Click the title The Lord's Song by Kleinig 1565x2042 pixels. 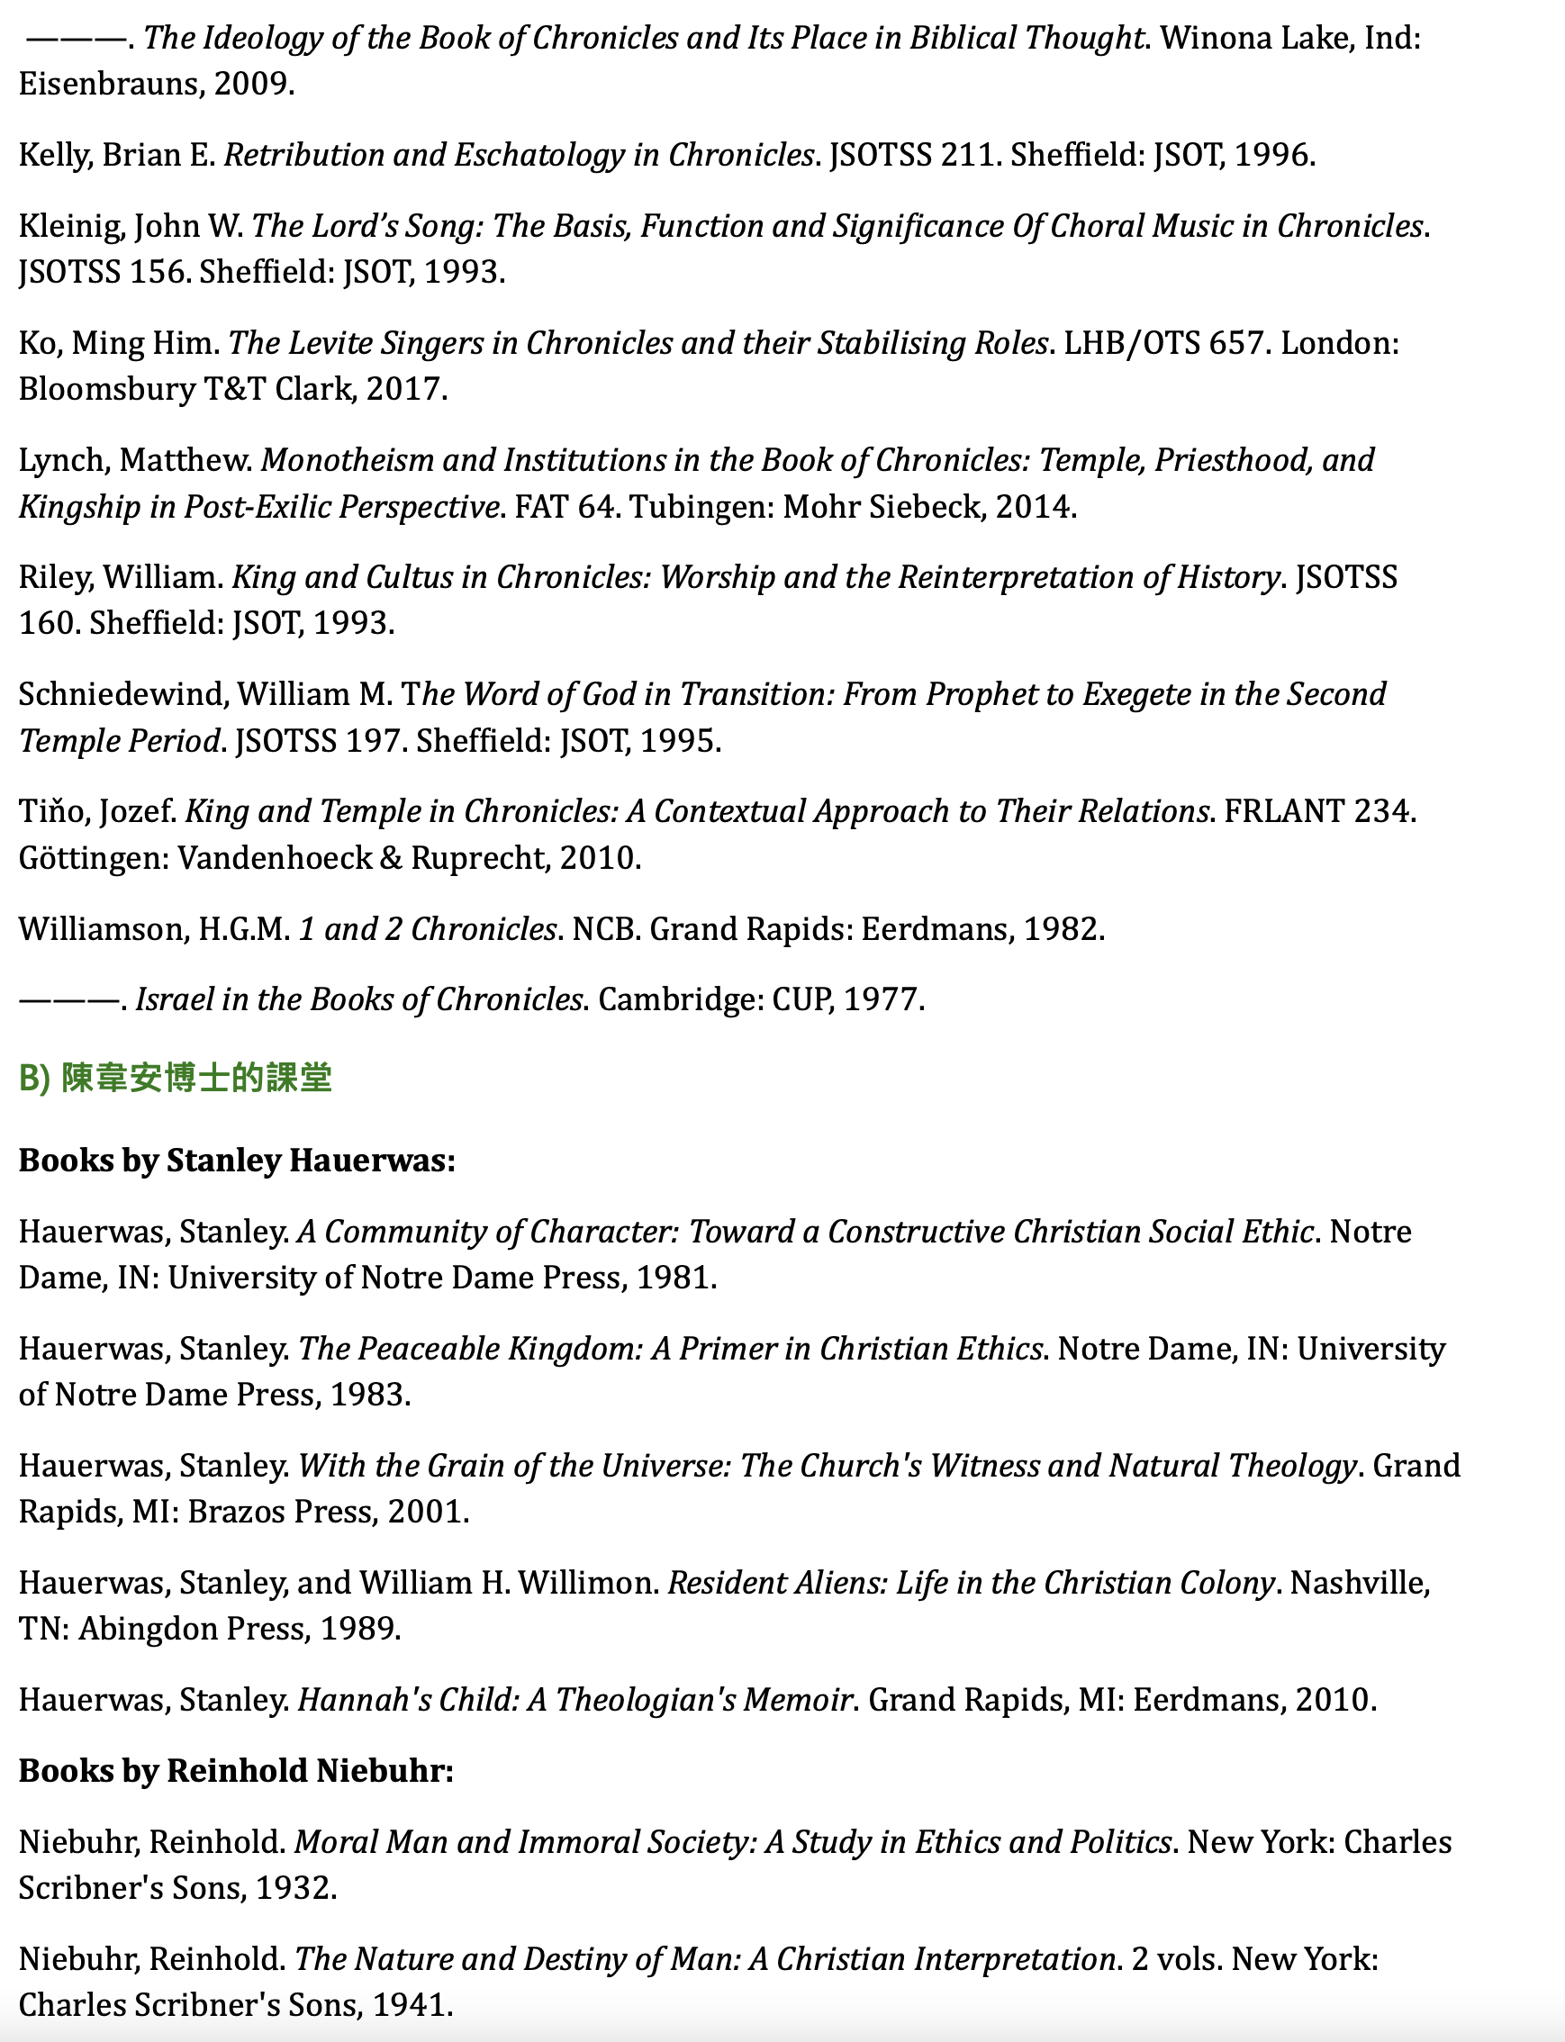tap(837, 226)
